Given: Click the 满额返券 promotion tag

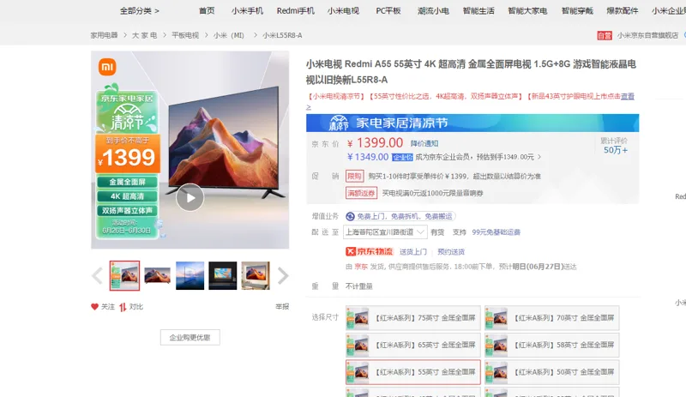Looking at the screenshot, I should 361,193.
